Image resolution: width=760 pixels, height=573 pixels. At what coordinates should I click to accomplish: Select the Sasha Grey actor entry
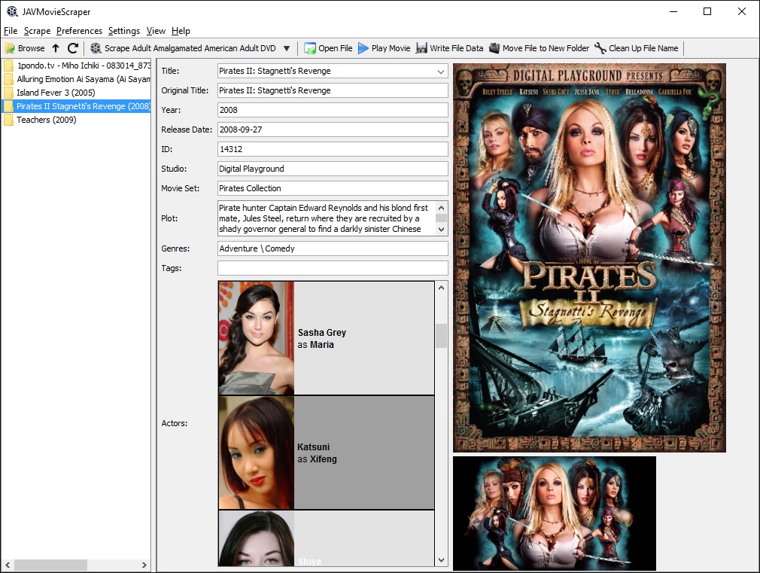327,338
